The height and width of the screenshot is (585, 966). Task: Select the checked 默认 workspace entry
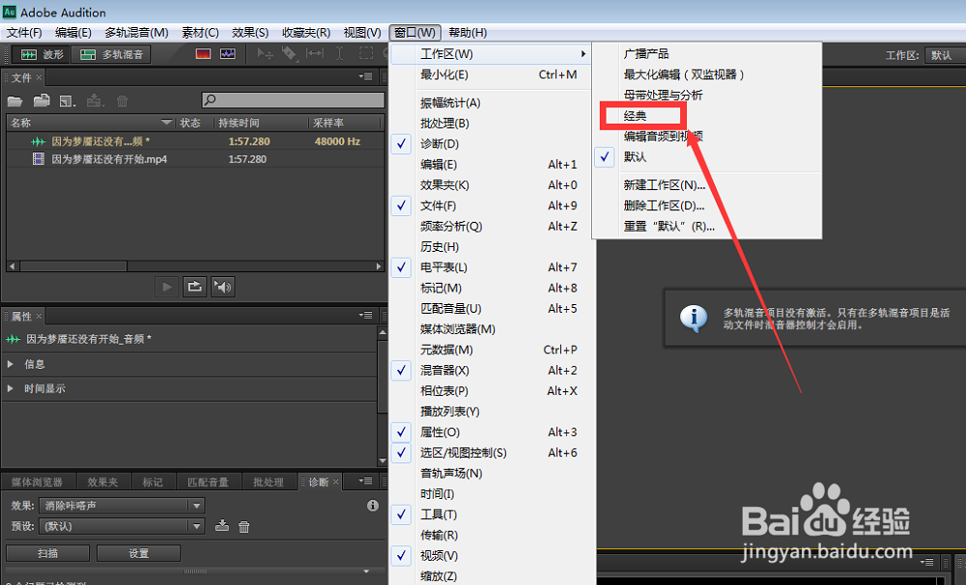point(707,157)
